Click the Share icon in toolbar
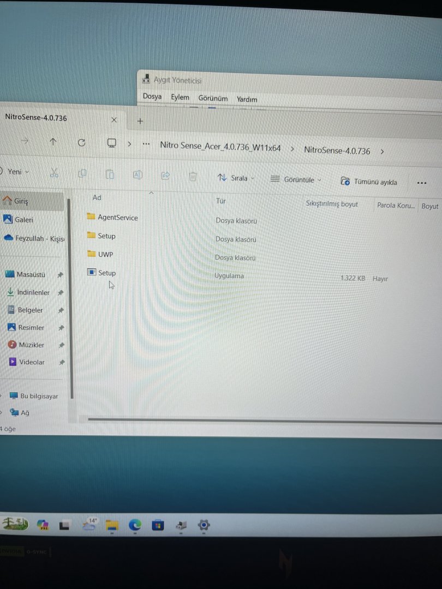 165,176
